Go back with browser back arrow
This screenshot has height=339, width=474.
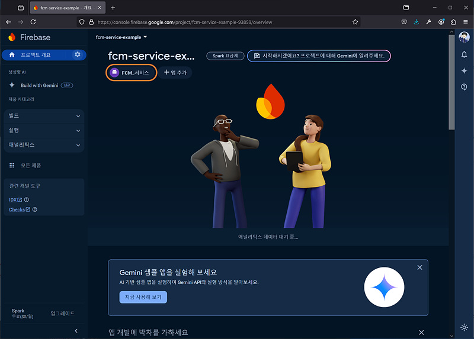click(8, 22)
